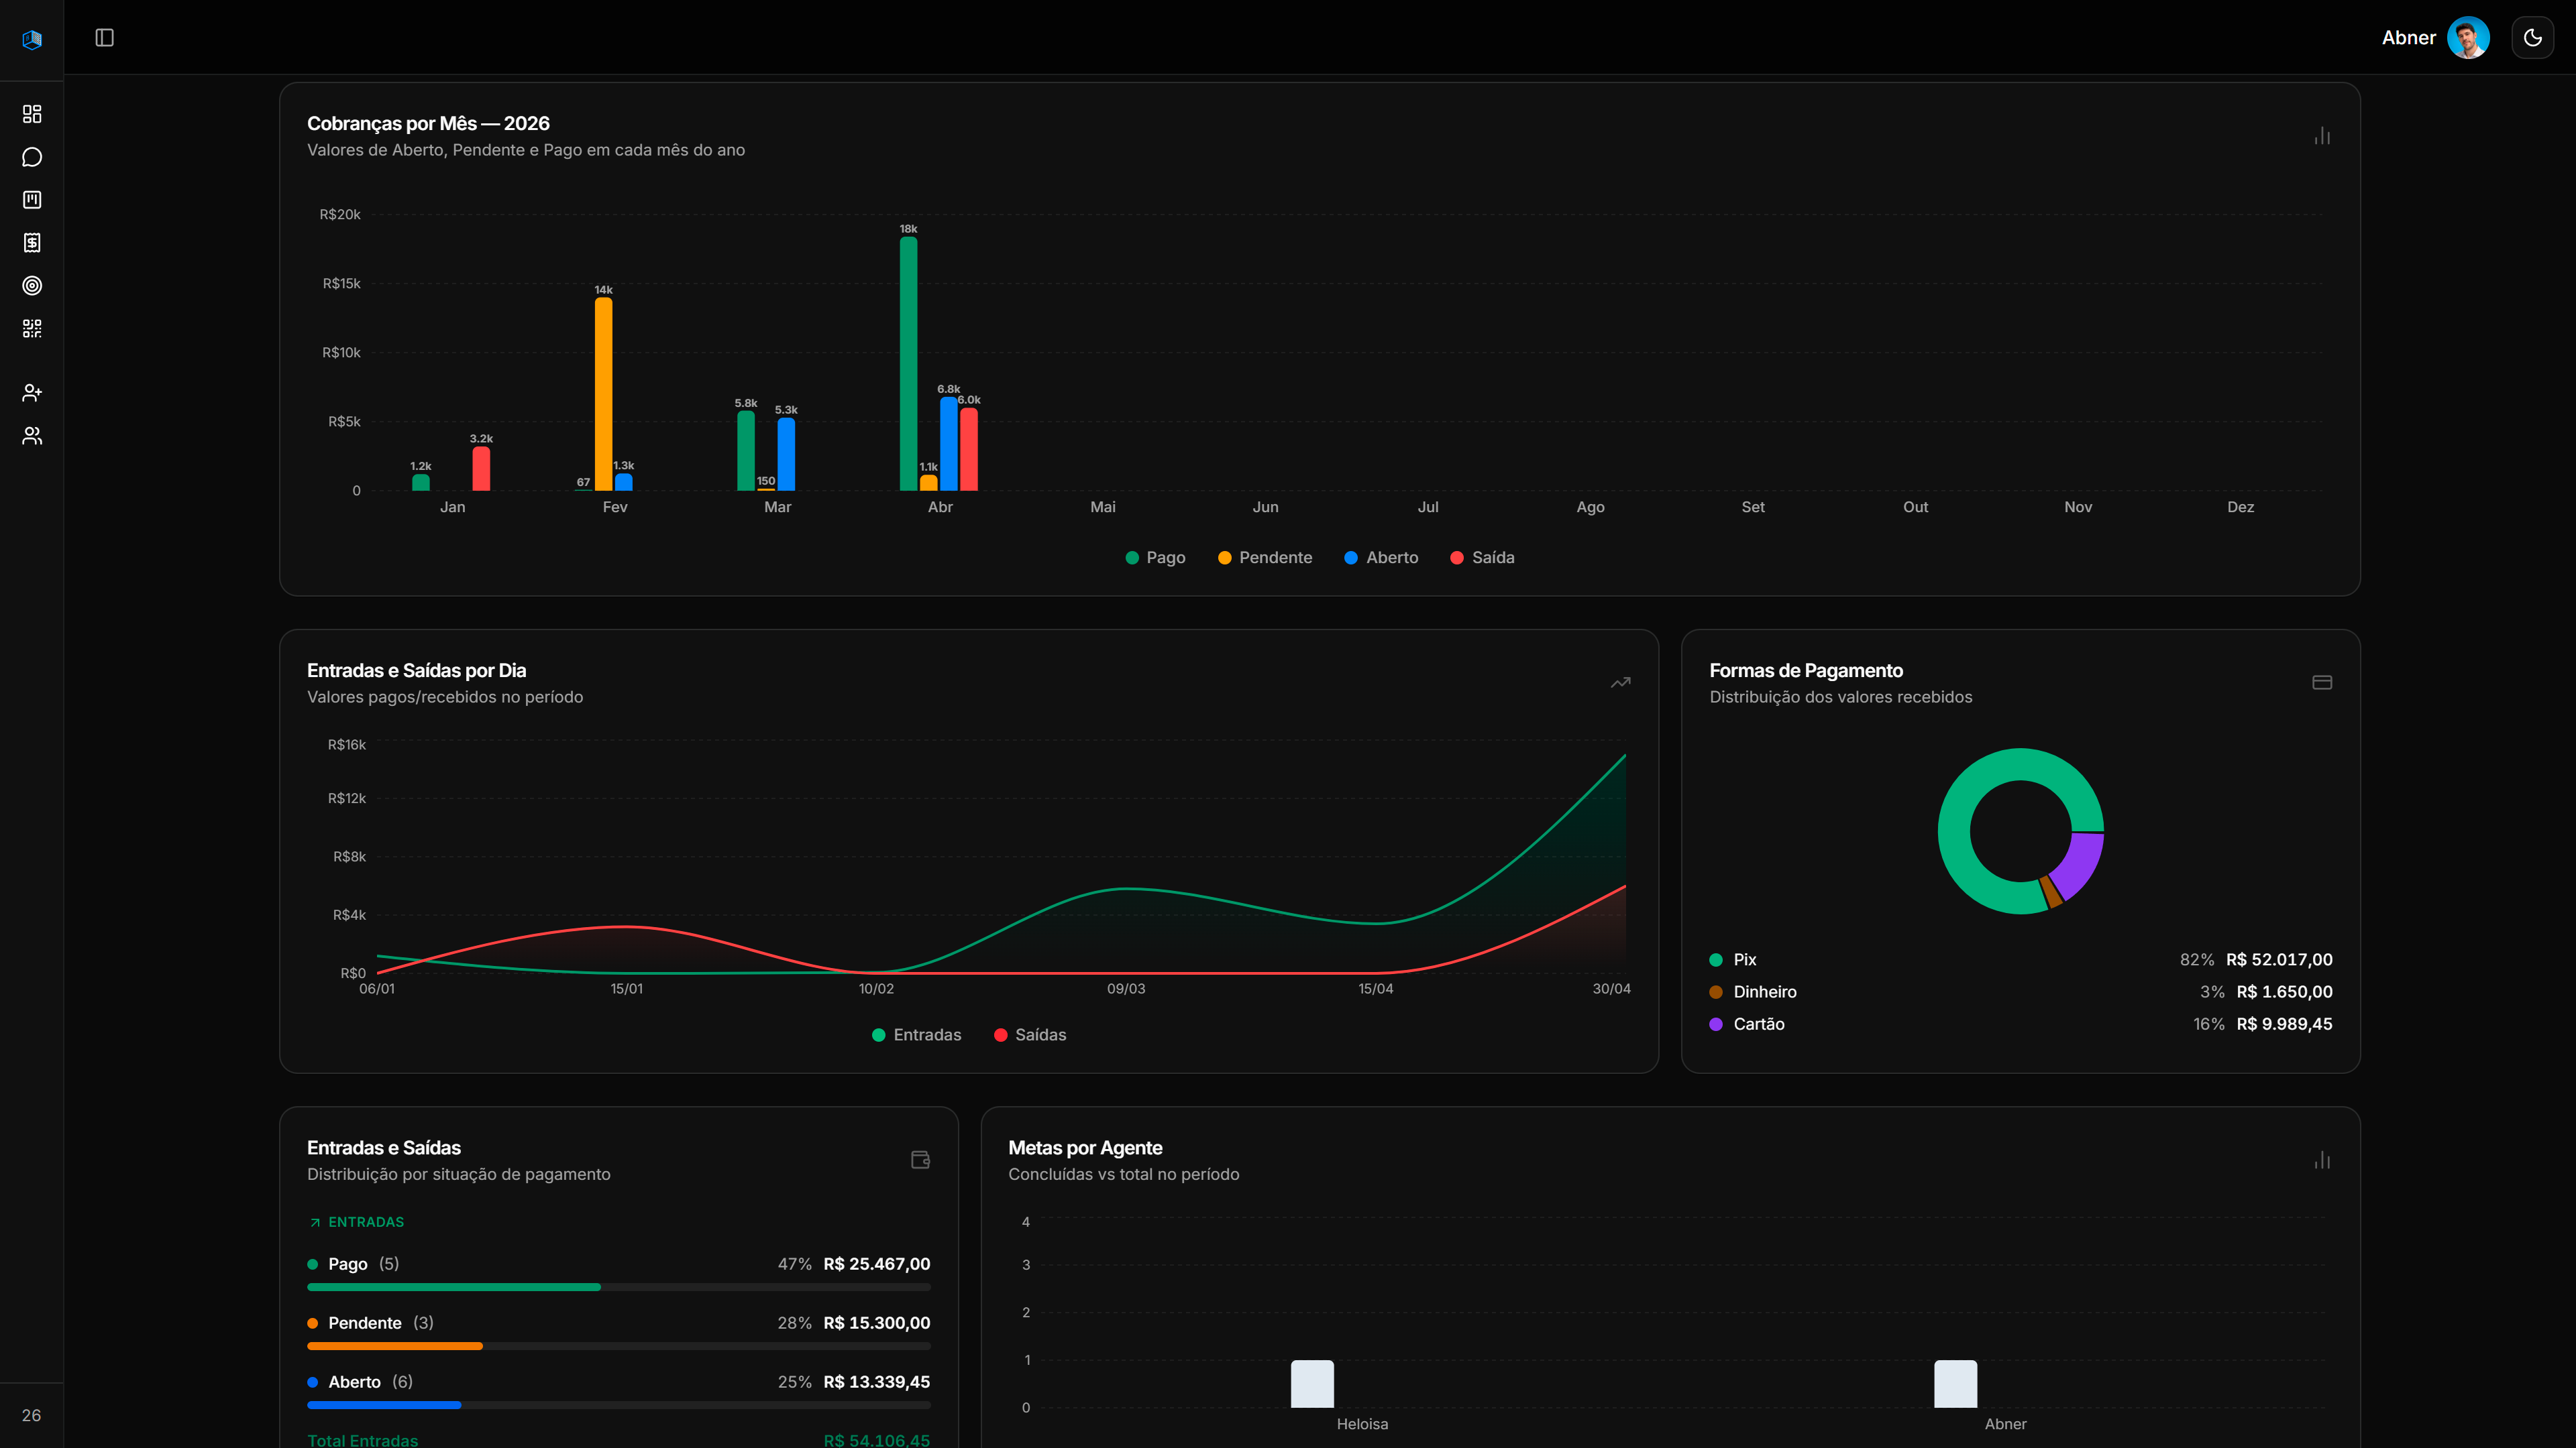Click the 3.2k Saída bar for Jan
Image resolution: width=2576 pixels, height=1448 pixels.
pyautogui.click(x=481, y=469)
